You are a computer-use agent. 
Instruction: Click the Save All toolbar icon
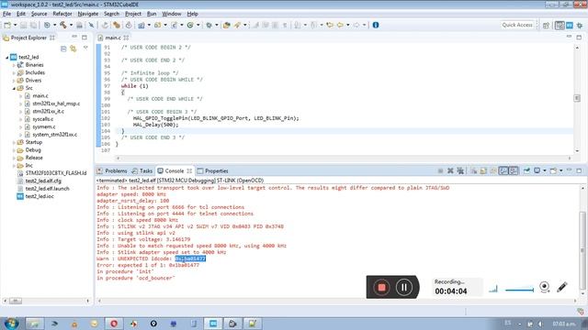33,25
